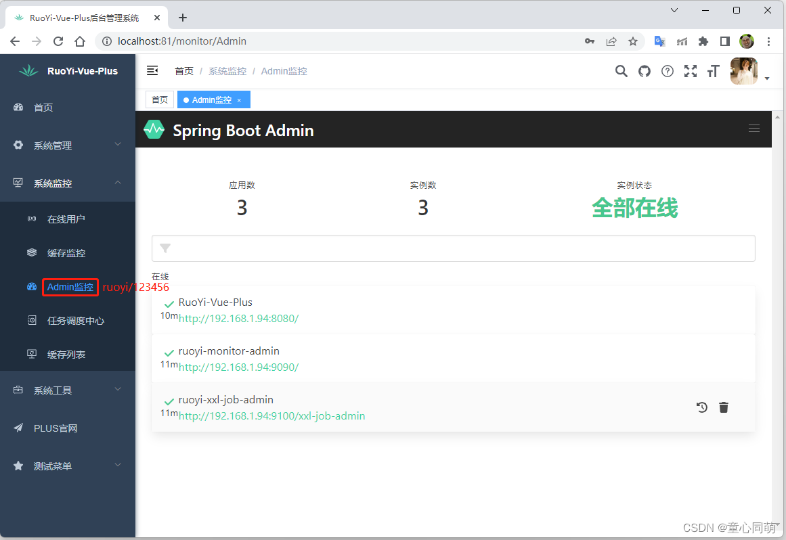Click the user avatar picture

pos(744,71)
